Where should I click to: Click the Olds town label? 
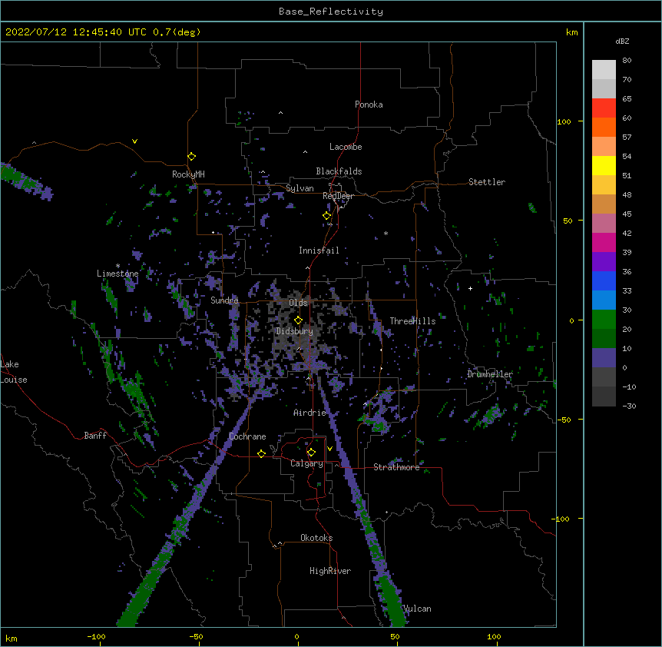pyautogui.click(x=298, y=303)
